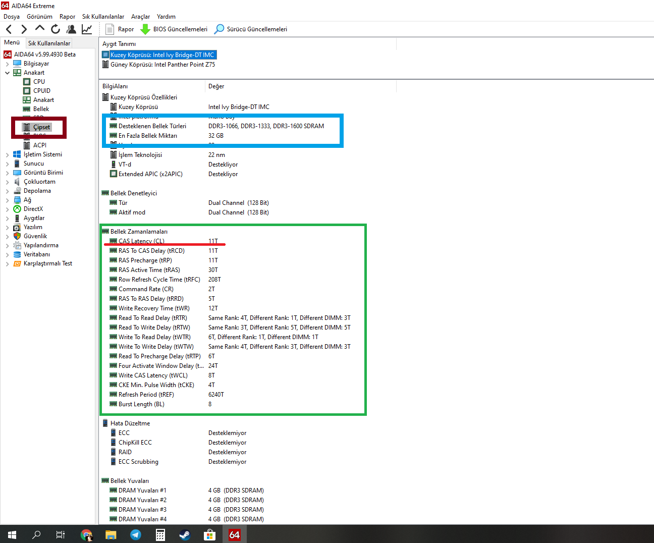
Task: Open the Yardım menu
Action: pyautogui.click(x=166, y=17)
